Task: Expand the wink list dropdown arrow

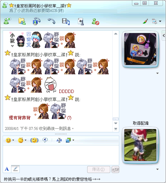Action: point(25,140)
